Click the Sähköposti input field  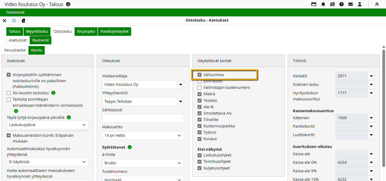pyautogui.click(x=143, y=119)
